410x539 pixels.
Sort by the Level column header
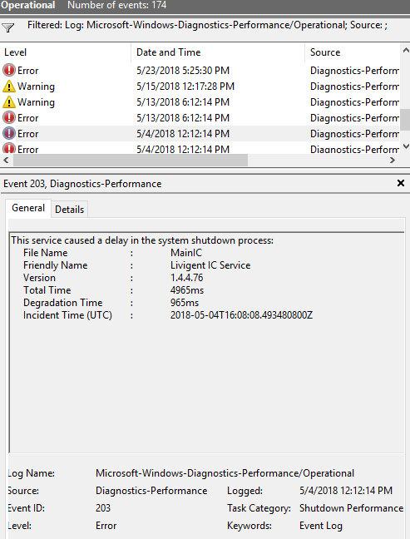66,52
